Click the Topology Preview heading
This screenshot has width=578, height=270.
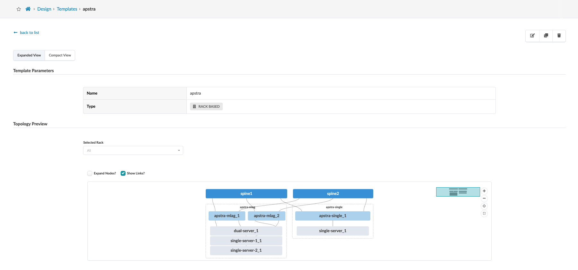tap(30, 124)
